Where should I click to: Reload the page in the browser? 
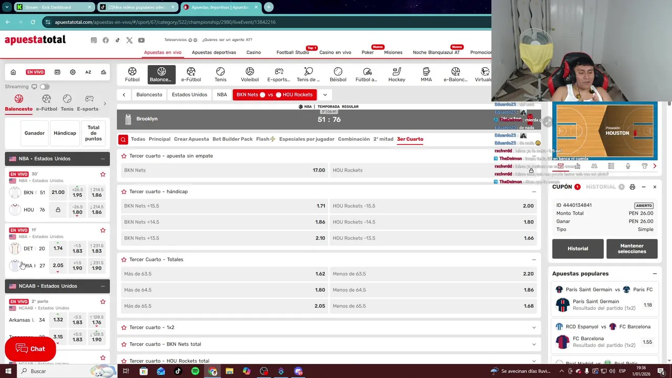click(x=33, y=22)
